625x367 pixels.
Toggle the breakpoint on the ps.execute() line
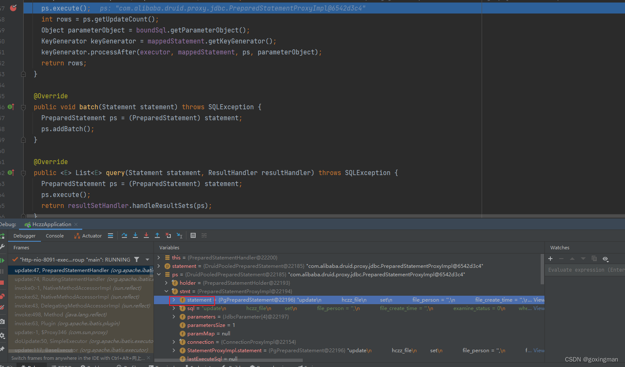[13, 8]
